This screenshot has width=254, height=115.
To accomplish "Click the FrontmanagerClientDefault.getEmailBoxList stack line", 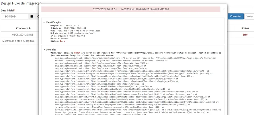I will click(132, 71).
